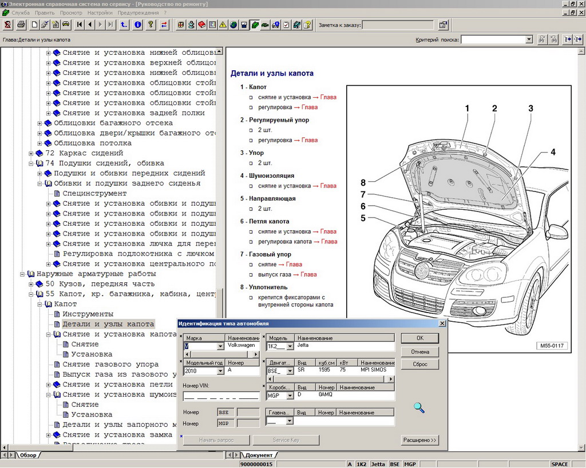Click the blue info icon in toolbar

(137, 25)
